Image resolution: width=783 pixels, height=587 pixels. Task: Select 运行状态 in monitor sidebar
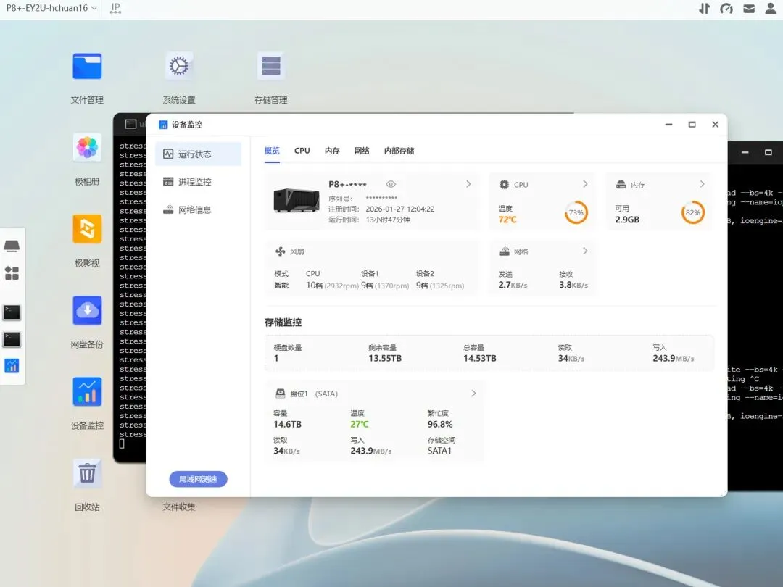point(198,154)
